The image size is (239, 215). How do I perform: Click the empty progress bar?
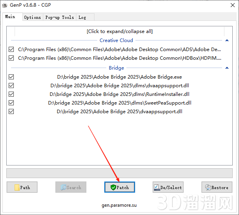coord(120,173)
